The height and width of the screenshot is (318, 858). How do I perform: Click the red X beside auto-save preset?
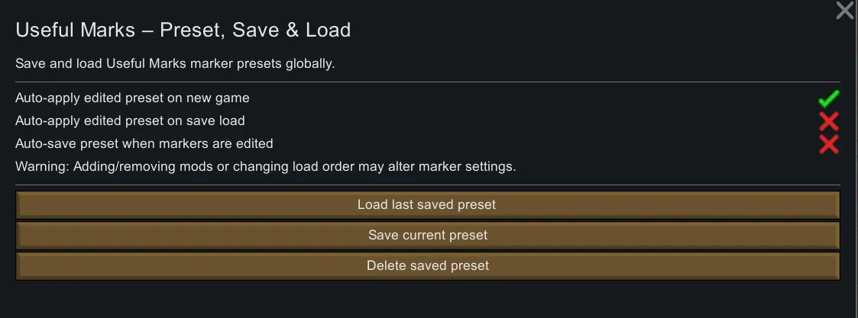[829, 144]
